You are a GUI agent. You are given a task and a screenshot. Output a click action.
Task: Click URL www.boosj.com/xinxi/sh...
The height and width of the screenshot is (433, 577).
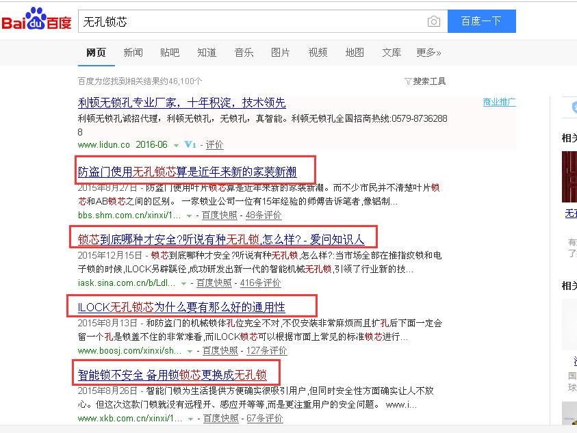click(x=129, y=351)
